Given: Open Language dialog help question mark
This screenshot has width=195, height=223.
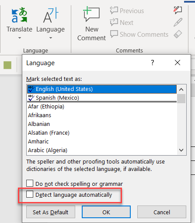Looking at the screenshot, I should pyautogui.click(x=153, y=63).
